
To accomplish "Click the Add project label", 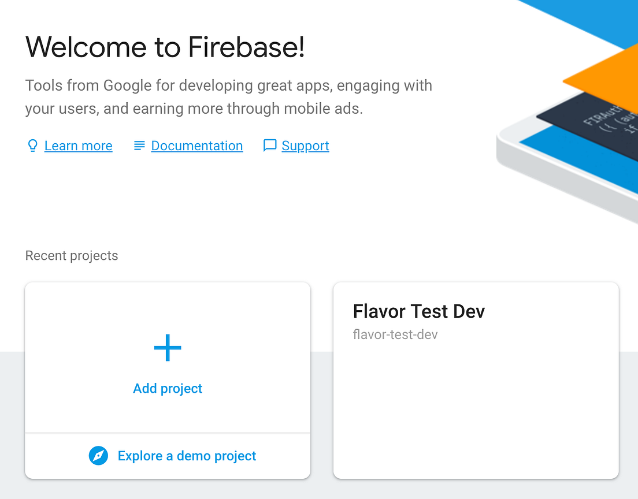I will (168, 388).
